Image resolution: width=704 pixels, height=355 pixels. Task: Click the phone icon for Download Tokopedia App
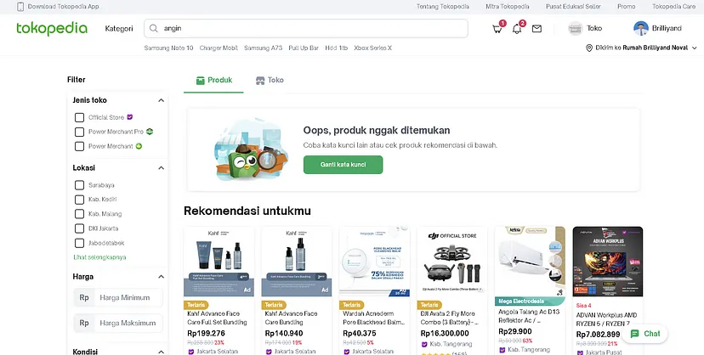tap(20, 6)
